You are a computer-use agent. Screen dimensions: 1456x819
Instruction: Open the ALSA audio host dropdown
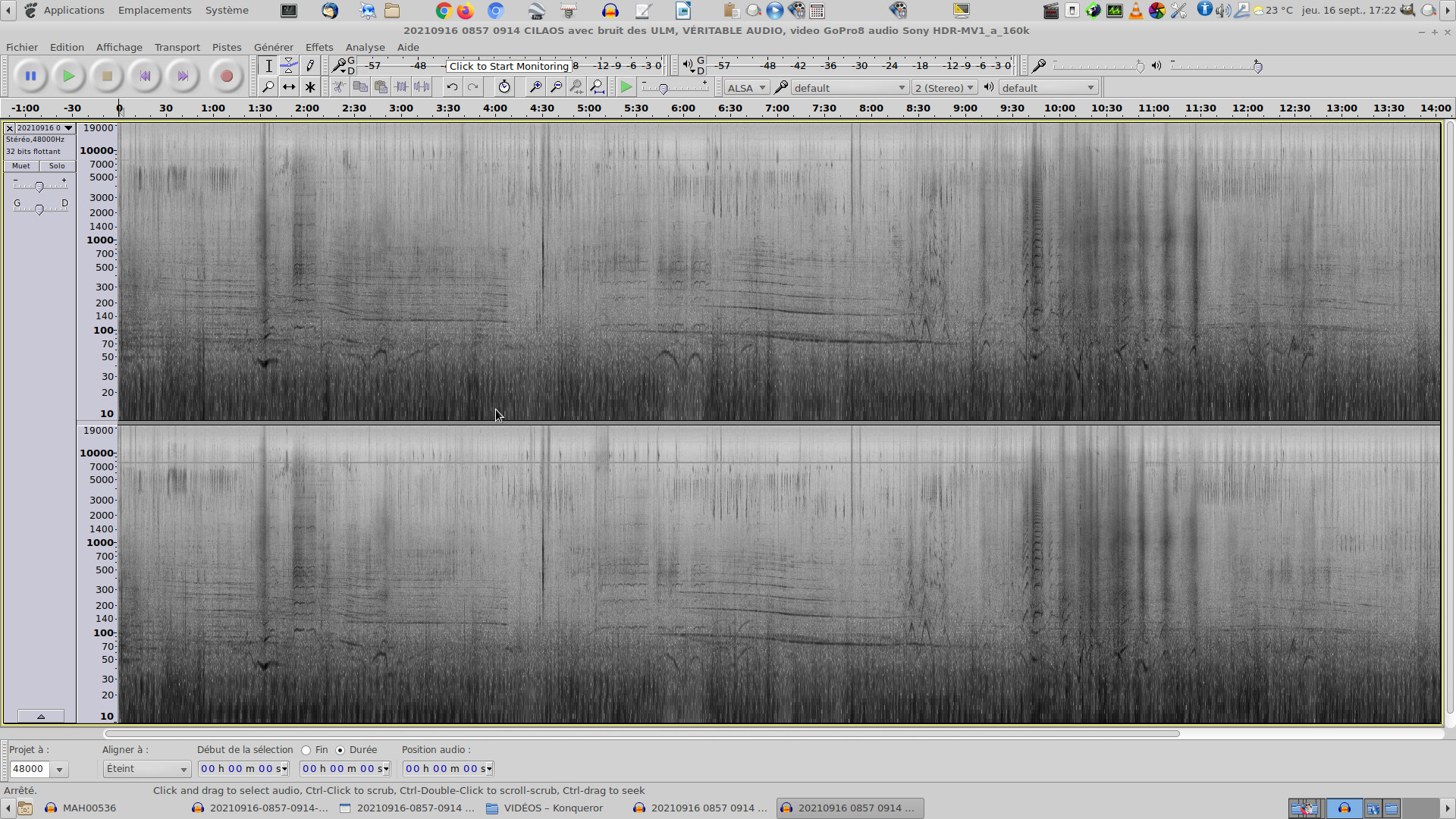pos(746,88)
